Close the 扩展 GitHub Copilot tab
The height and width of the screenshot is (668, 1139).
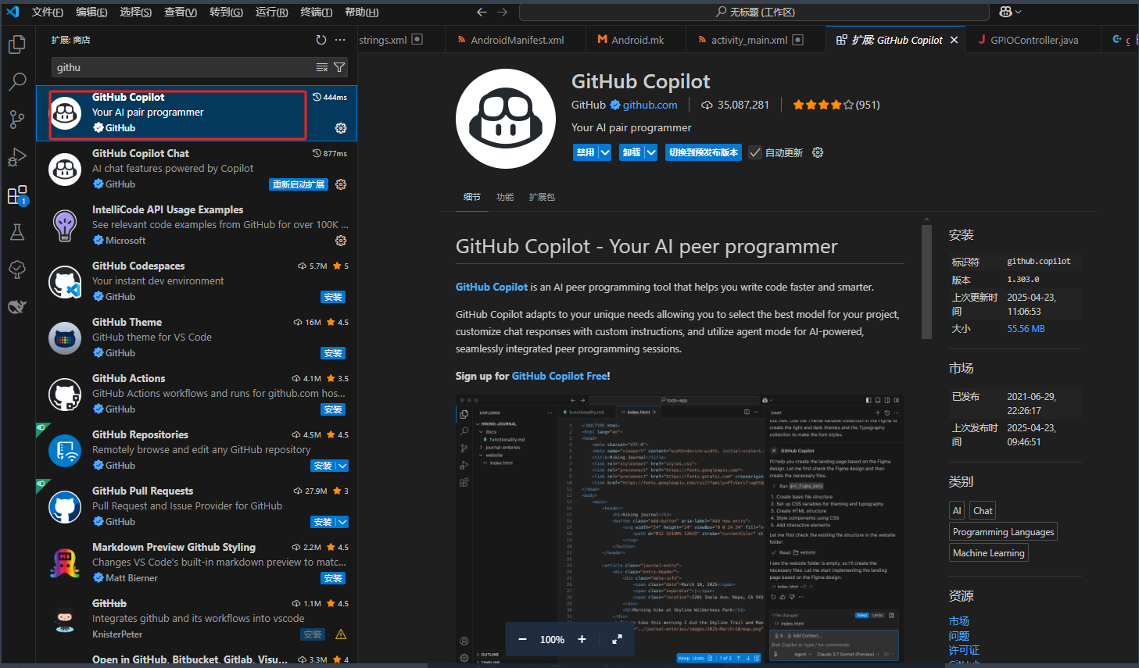pyautogui.click(x=954, y=40)
